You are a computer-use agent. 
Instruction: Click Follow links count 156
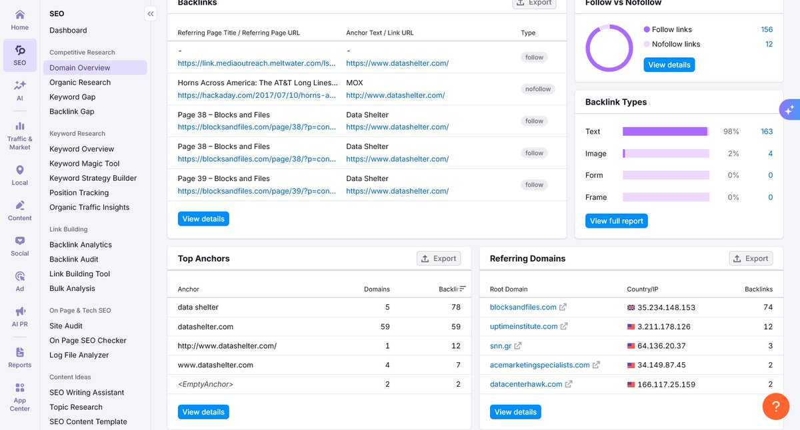tap(767, 29)
